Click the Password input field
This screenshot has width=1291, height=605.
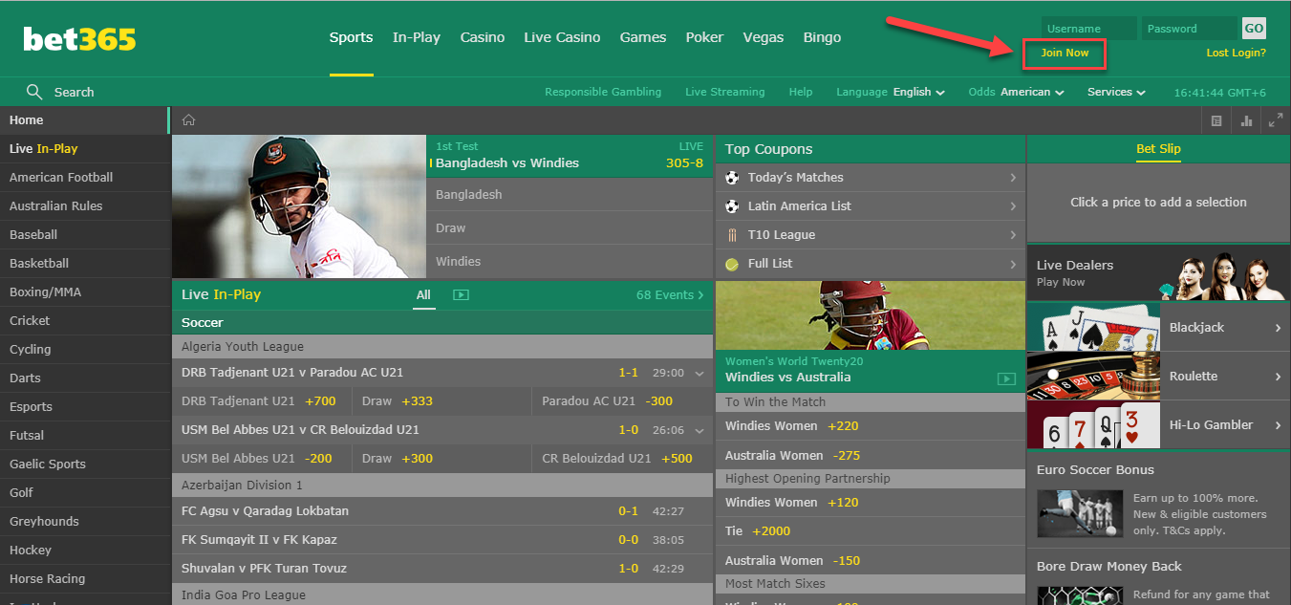[1190, 29]
